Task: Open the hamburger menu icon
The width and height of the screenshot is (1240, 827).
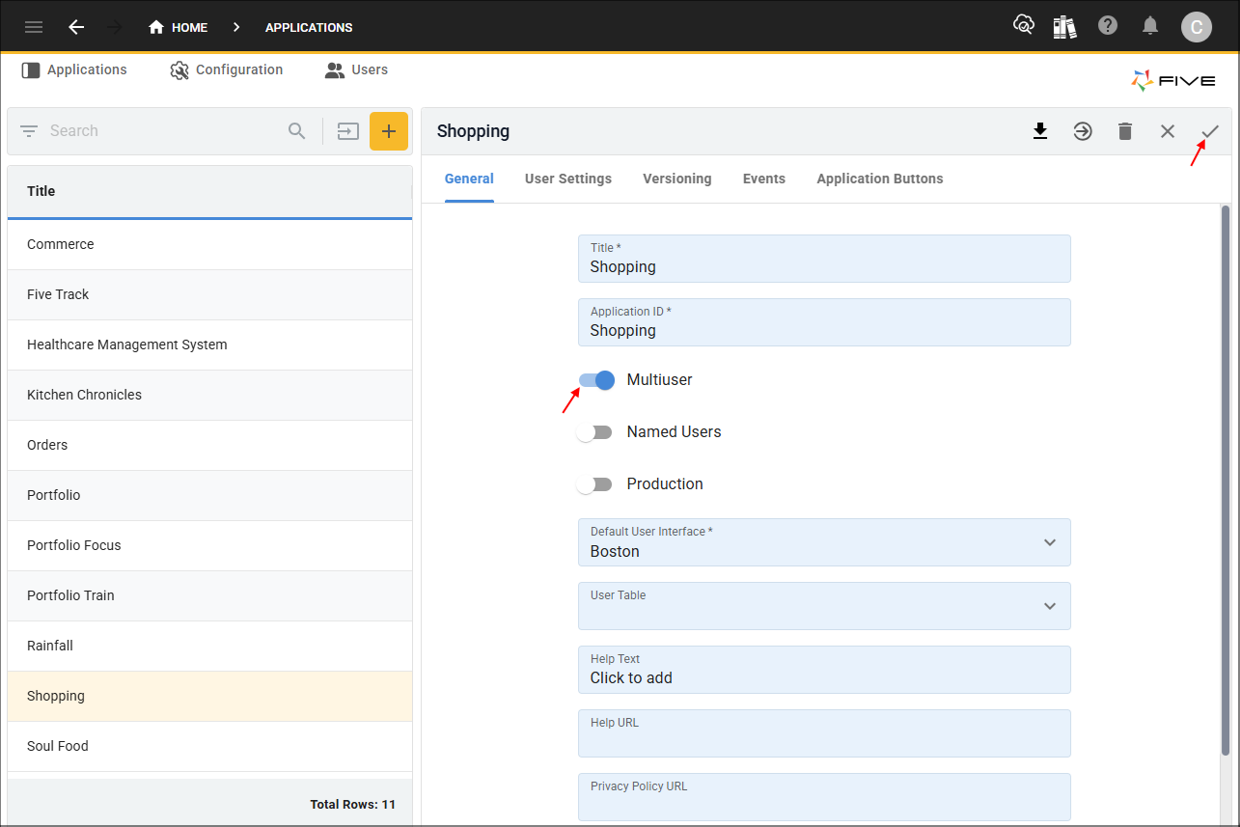Action: click(x=34, y=27)
